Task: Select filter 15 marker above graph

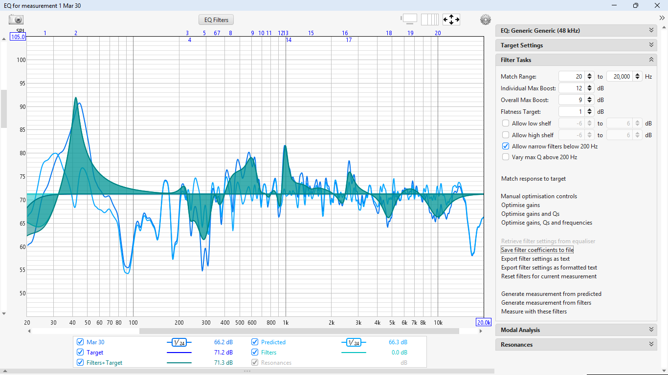Action: click(311, 33)
